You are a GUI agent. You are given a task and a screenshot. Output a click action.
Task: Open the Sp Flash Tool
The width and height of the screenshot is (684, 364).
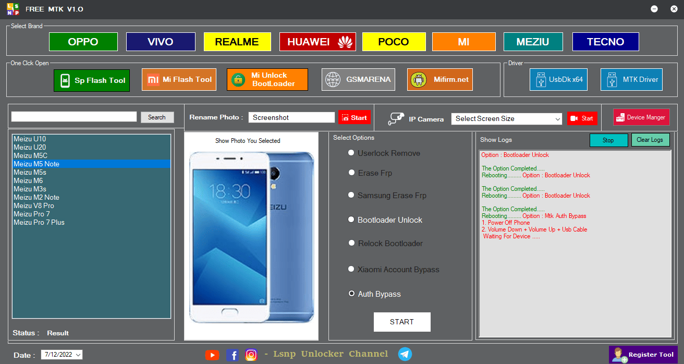coord(91,80)
